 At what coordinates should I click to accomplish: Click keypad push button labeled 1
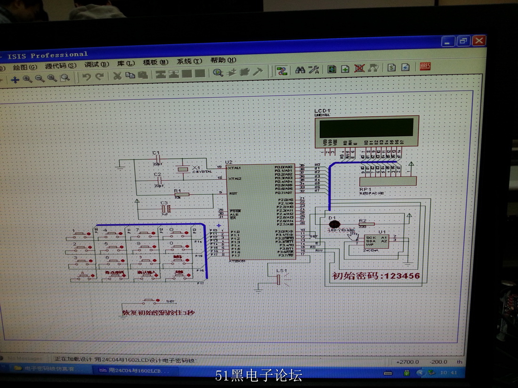(x=81, y=234)
